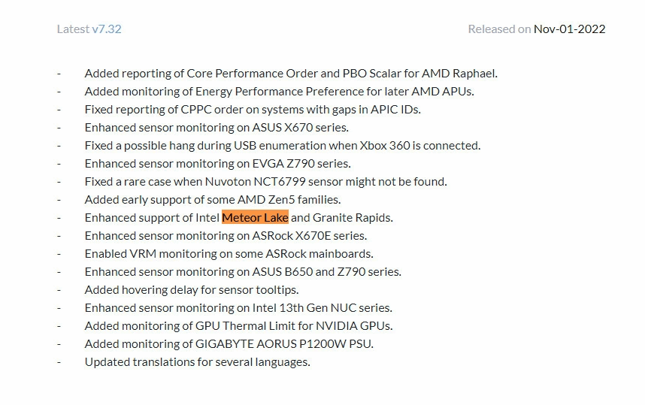Click the ASUS B650 and Z790 entry

coord(243,272)
